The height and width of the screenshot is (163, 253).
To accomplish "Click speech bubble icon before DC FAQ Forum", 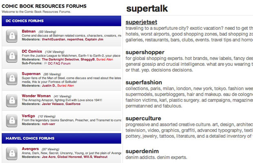I will point(46,64).
